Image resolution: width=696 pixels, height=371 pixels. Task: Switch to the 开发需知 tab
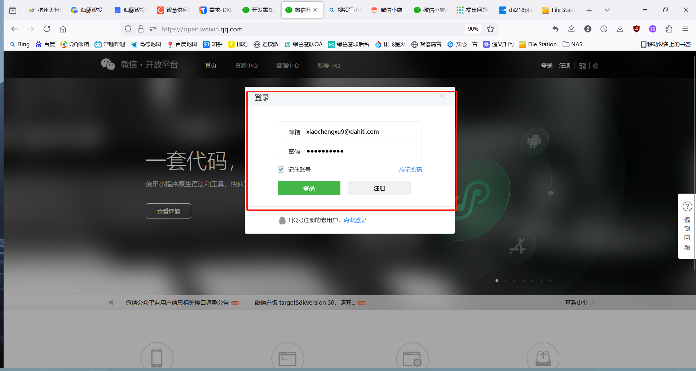259,10
